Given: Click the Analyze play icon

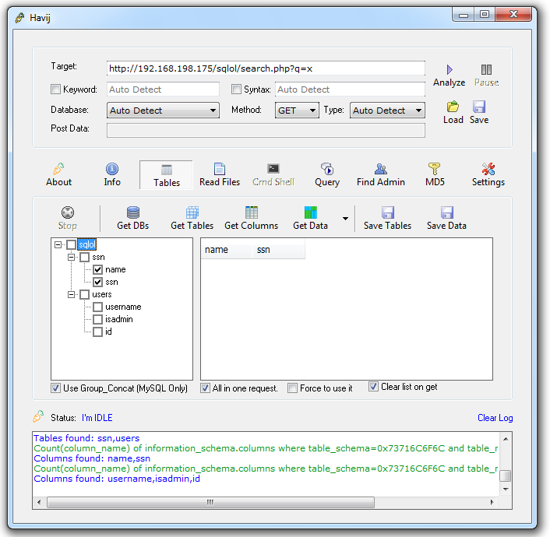Looking at the screenshot, I should click(x=450, y=69).
